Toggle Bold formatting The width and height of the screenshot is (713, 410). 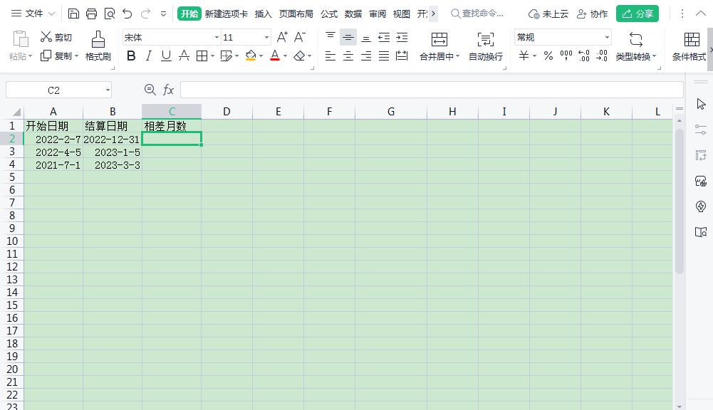coord(131,56)
